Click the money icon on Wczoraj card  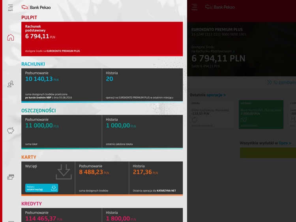click(244, 120)
